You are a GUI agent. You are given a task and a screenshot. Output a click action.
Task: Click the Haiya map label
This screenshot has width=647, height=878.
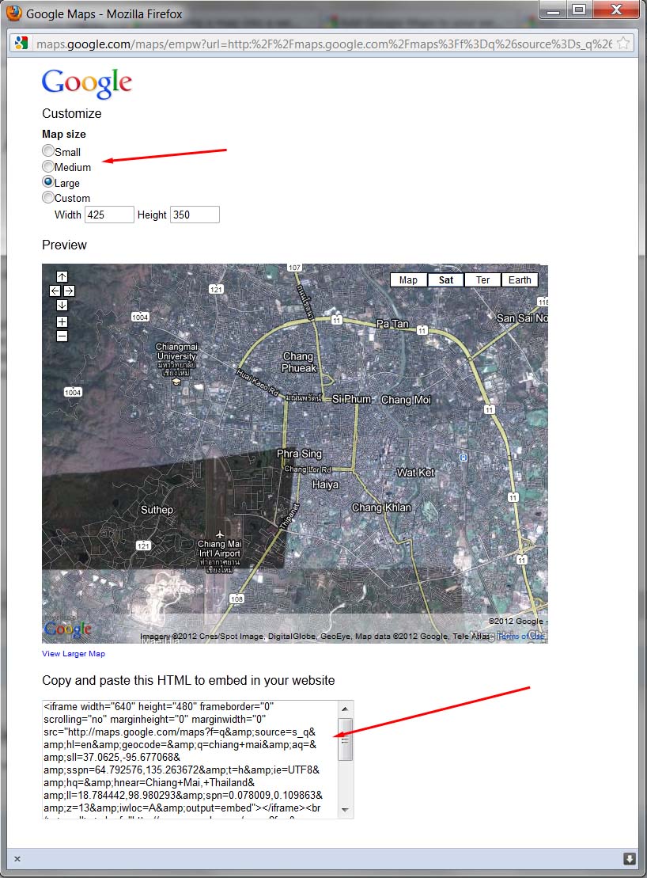pos(325,485)
